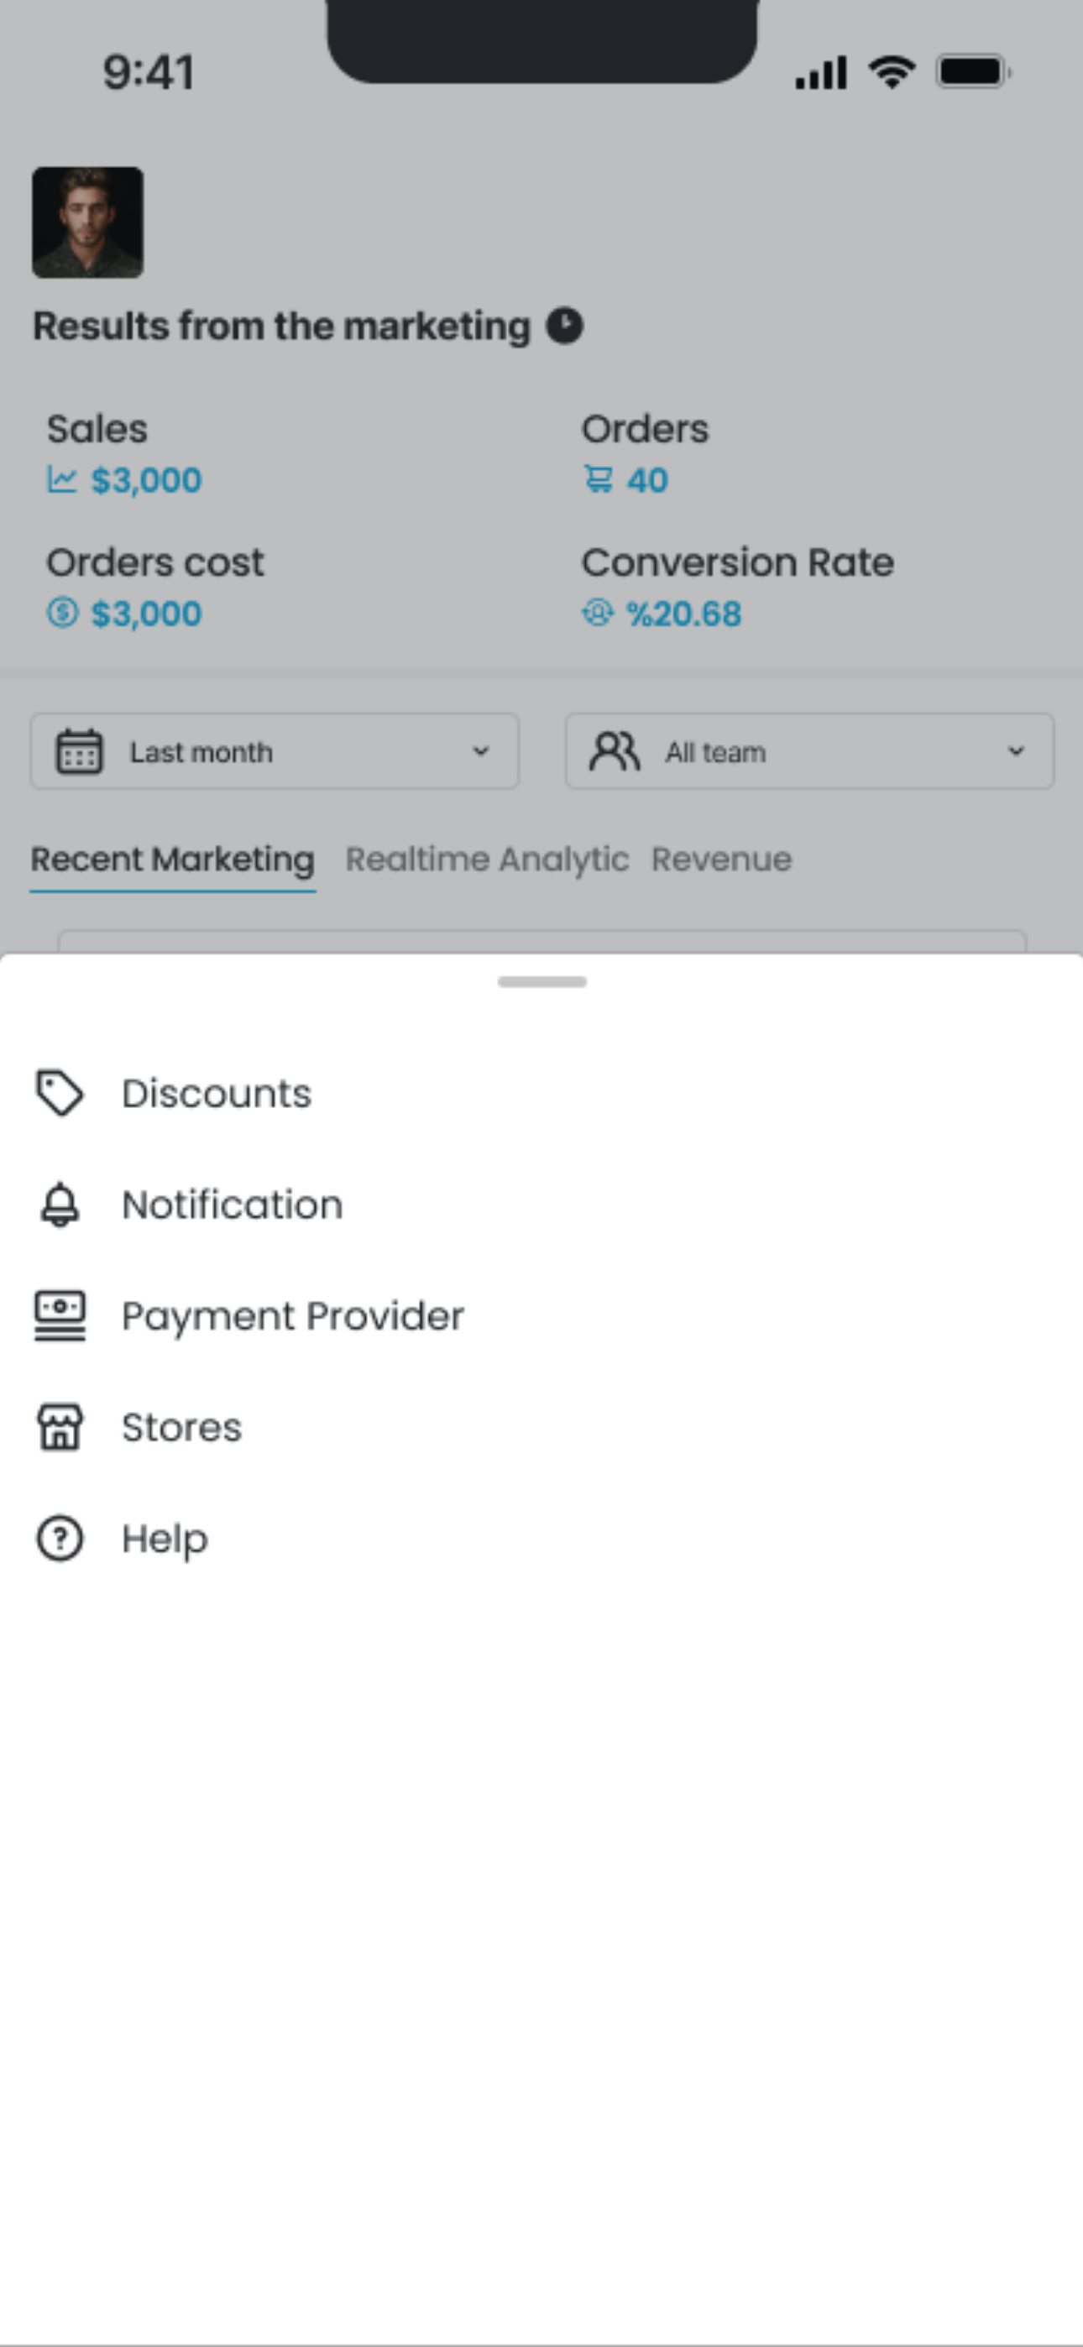Click the Sales chart icon
The width and height of the screenshot is (1083, 2347).
click(x=62, y=479)
